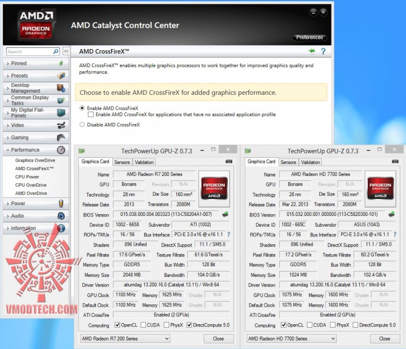
Task: Toggle CUDA checkbox in R7 200 window
Action: coord(143,325)
